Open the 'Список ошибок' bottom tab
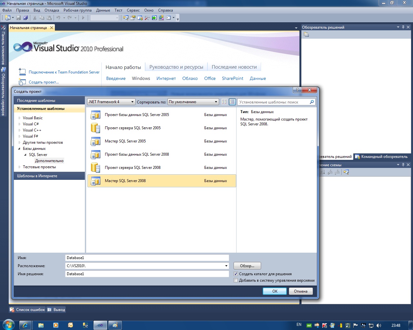 [x=28, y=310]
